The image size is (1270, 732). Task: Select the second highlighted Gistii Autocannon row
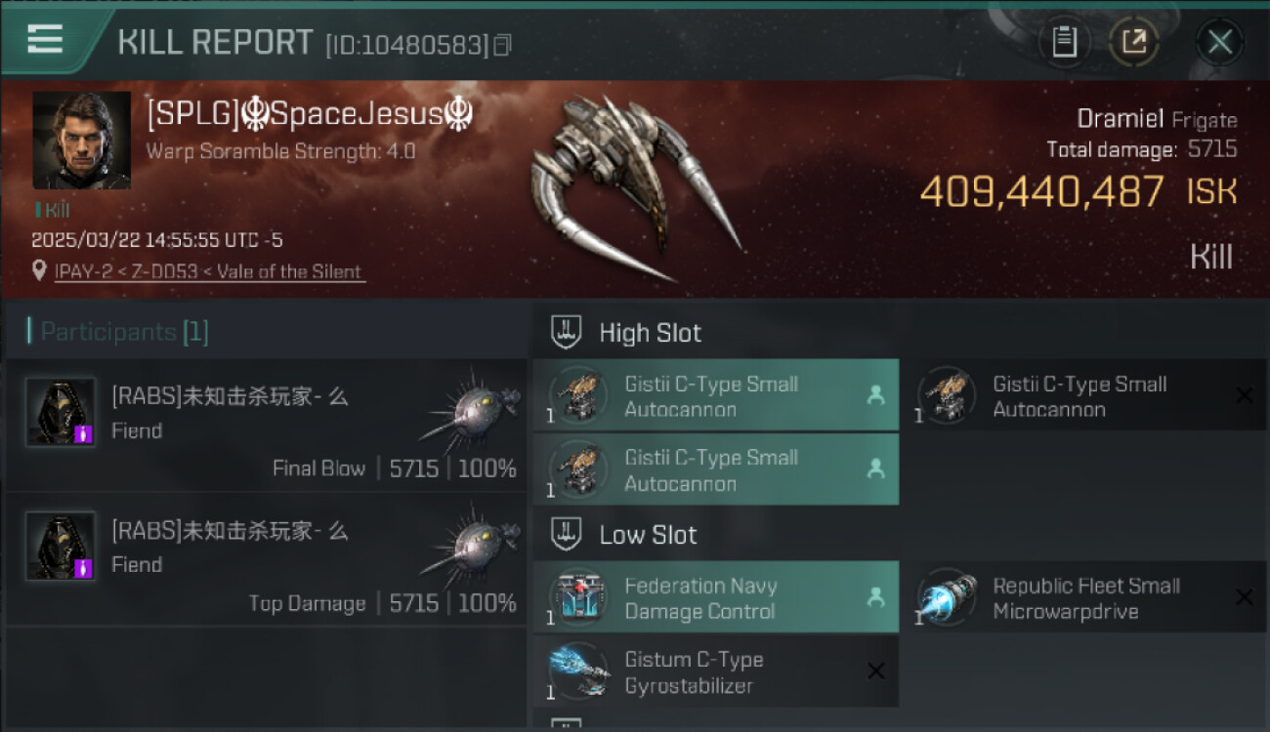click(716, 469)
